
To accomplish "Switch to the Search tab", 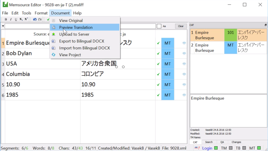I will coord(209,142).
